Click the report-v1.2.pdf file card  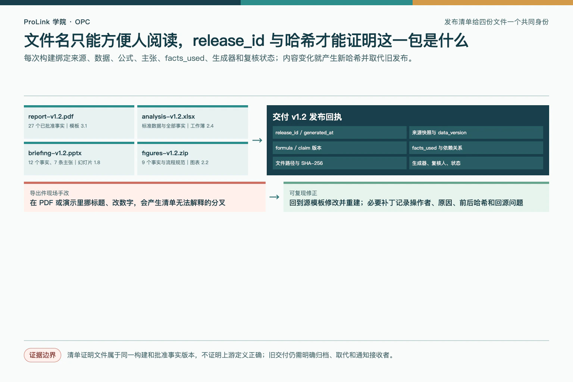click(79, 122)
